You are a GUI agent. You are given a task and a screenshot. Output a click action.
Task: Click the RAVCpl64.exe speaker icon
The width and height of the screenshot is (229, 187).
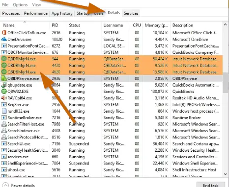[4, 98]
